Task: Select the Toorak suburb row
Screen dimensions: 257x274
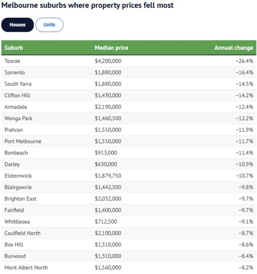Action: coord(12,61)
